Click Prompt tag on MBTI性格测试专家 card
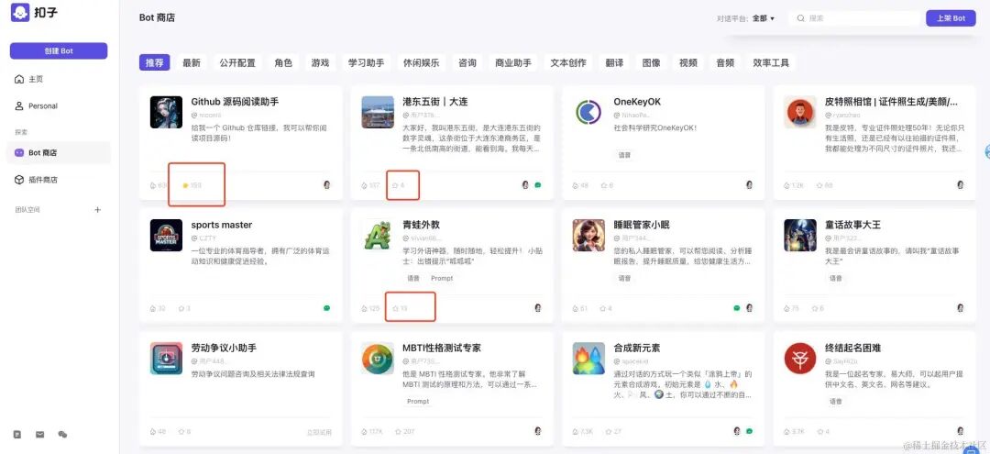The height and width of the screenshot is (454, 990). tap(418, 401)
